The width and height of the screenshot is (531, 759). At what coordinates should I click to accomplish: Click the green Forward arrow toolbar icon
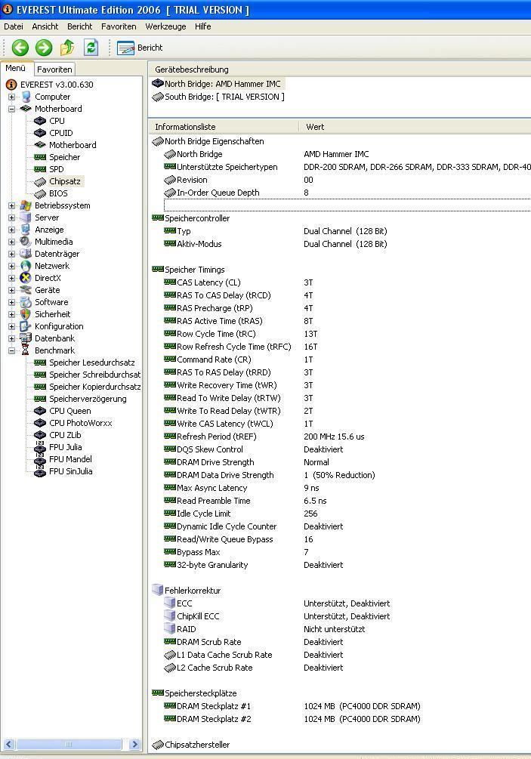tap(44, 48)
